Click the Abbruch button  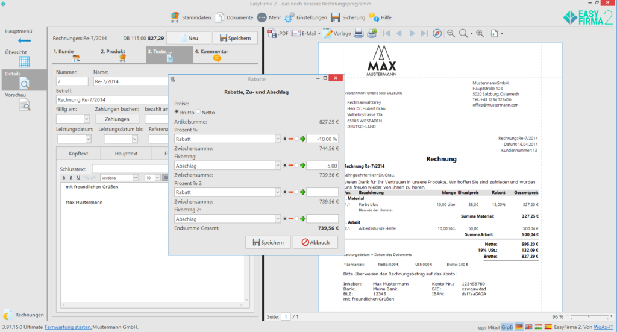click(316, 242)
